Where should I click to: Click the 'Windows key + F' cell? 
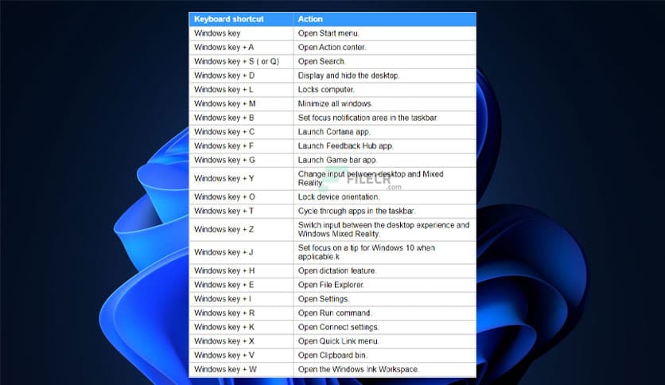coord(241,146)
